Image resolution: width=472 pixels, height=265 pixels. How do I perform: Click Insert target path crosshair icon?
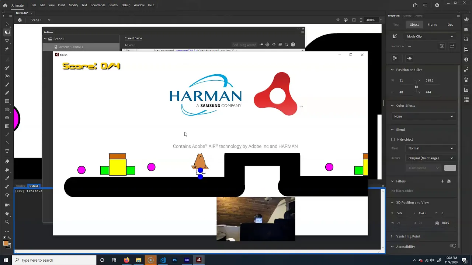tap(267, 45)
